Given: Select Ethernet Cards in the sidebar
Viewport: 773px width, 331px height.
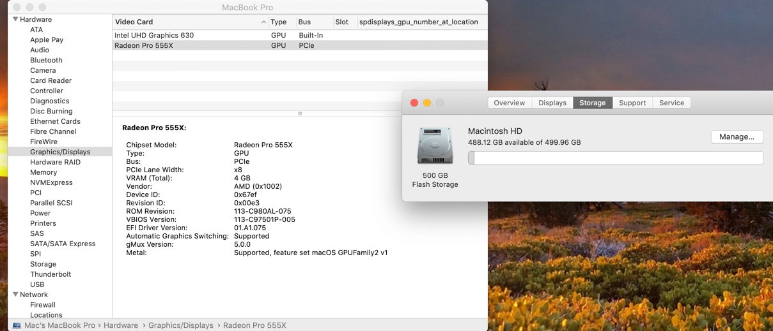Looking at the screenshot, I should tap(55, 121).
